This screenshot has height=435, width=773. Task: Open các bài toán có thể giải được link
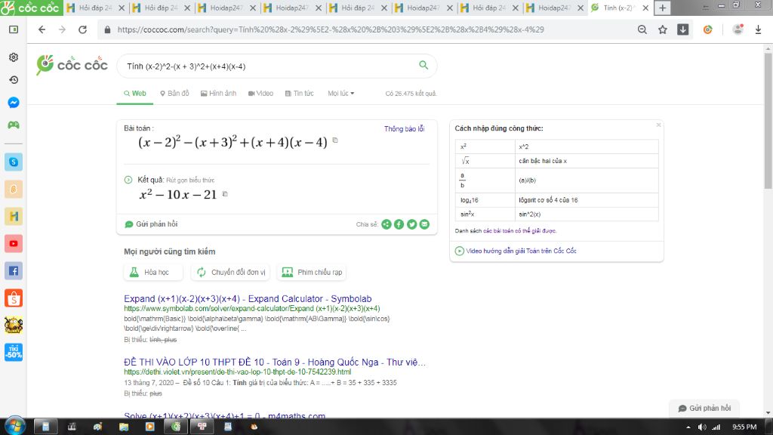click(x=519, y=231)
